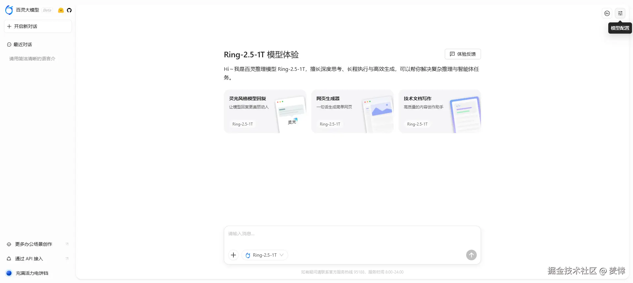
Task: Open recent conversation 请用简洁清晰的语言介
Action: [x=32, y=59]
